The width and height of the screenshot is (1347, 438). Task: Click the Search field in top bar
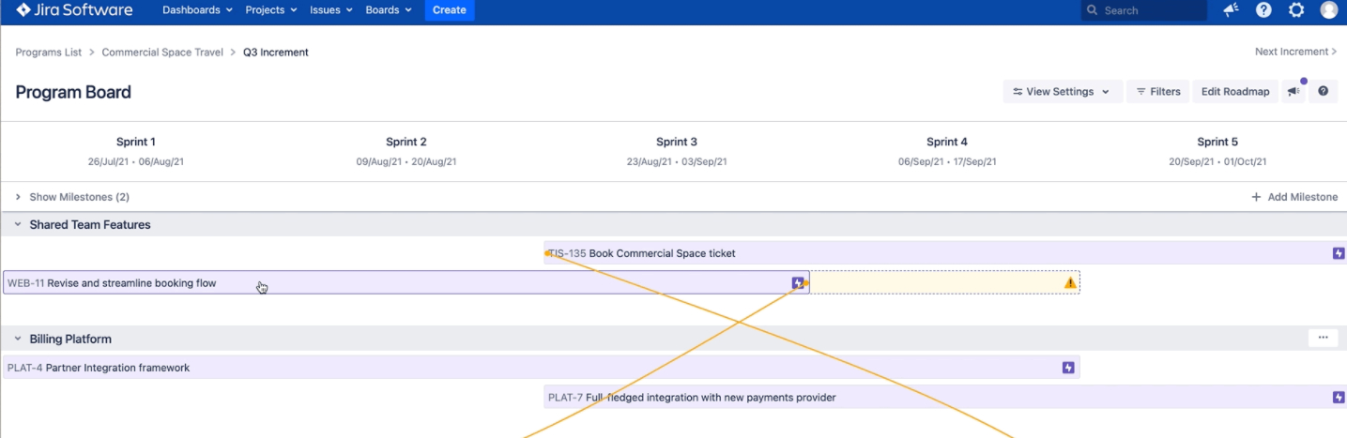[x=1143, y=10]
